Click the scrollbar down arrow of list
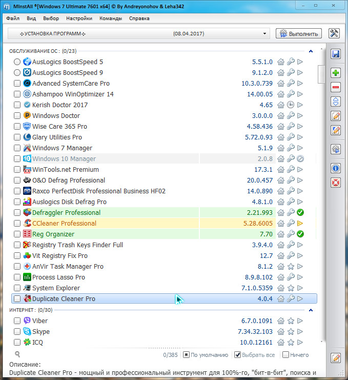Screen dimensions: 348x380 321,342
